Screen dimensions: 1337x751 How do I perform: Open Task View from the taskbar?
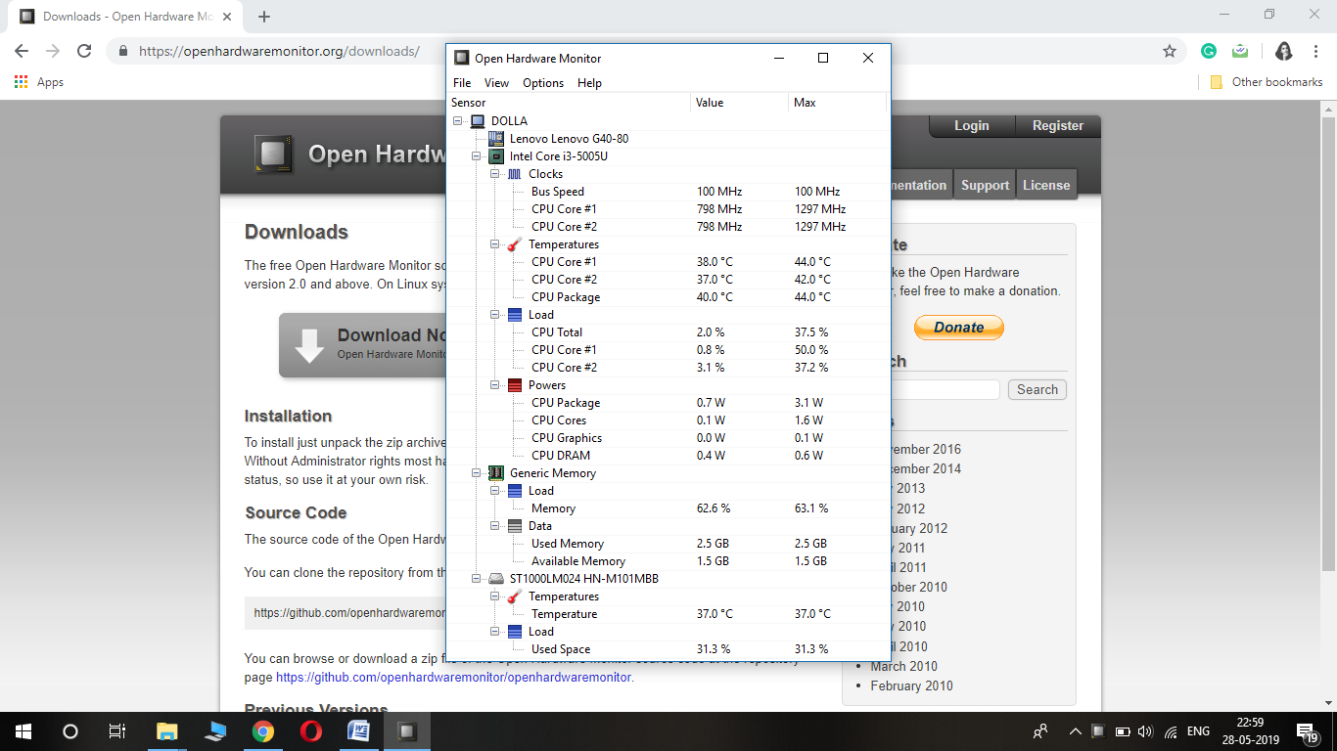pos(117,731)
